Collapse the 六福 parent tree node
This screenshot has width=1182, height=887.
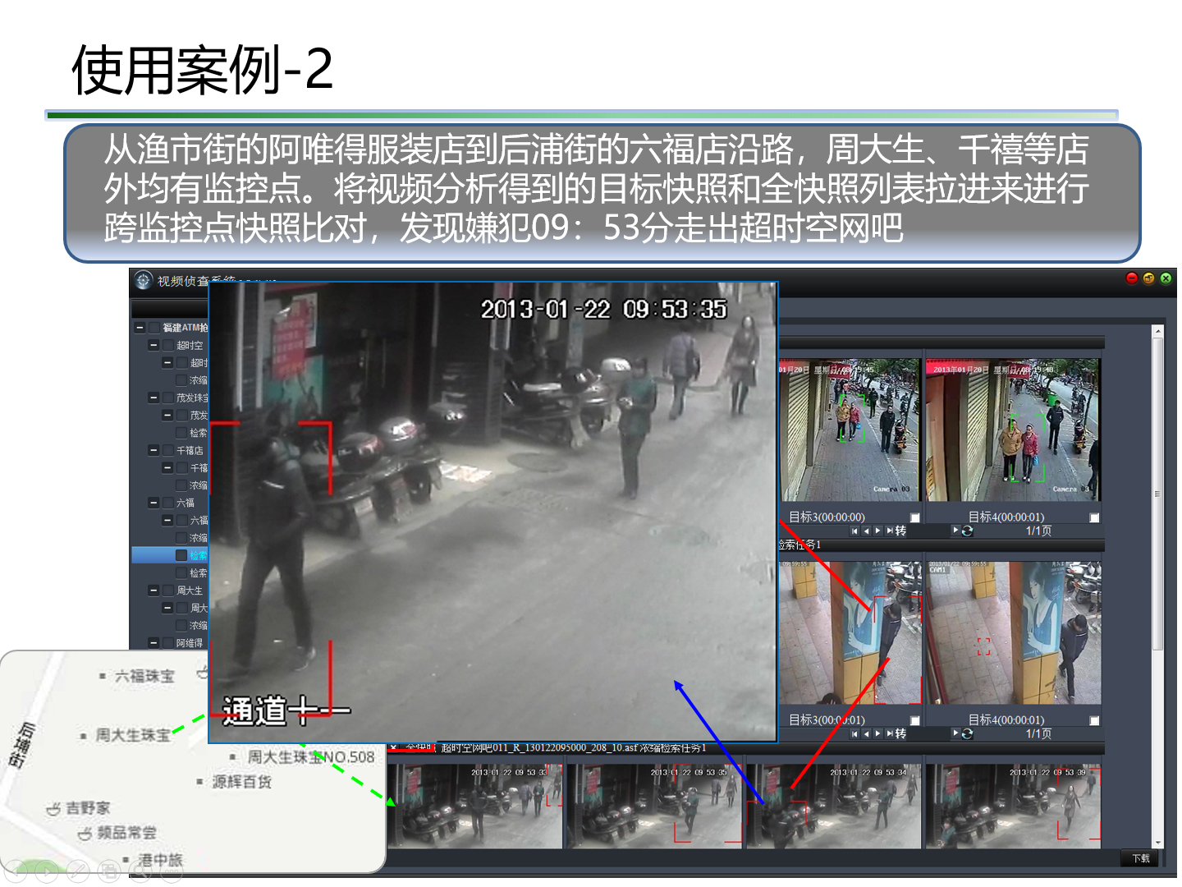[153, 503]
